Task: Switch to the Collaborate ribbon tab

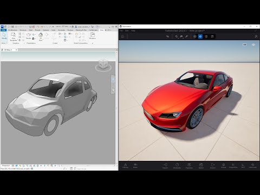Action: pyautogui.click(x=93, y=30)
